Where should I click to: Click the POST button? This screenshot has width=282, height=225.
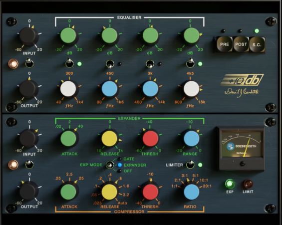click(241, 44)
